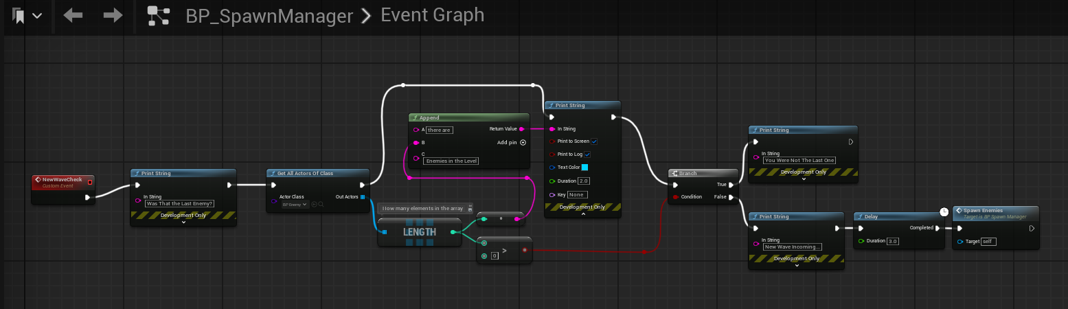Go forward with the right arrow
This screenshot has height=309, width=1068.
(x=113, y=15)
